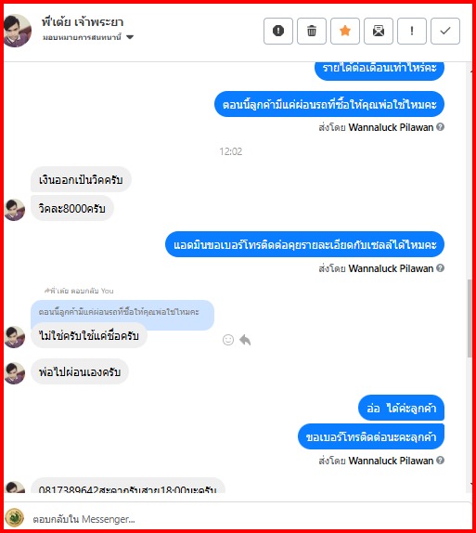This screenshot has width=476, height=533.
Task: Click help icon beside first Wannaluck Pilawan
Action: pyautogui.click(x=441, y=127)
